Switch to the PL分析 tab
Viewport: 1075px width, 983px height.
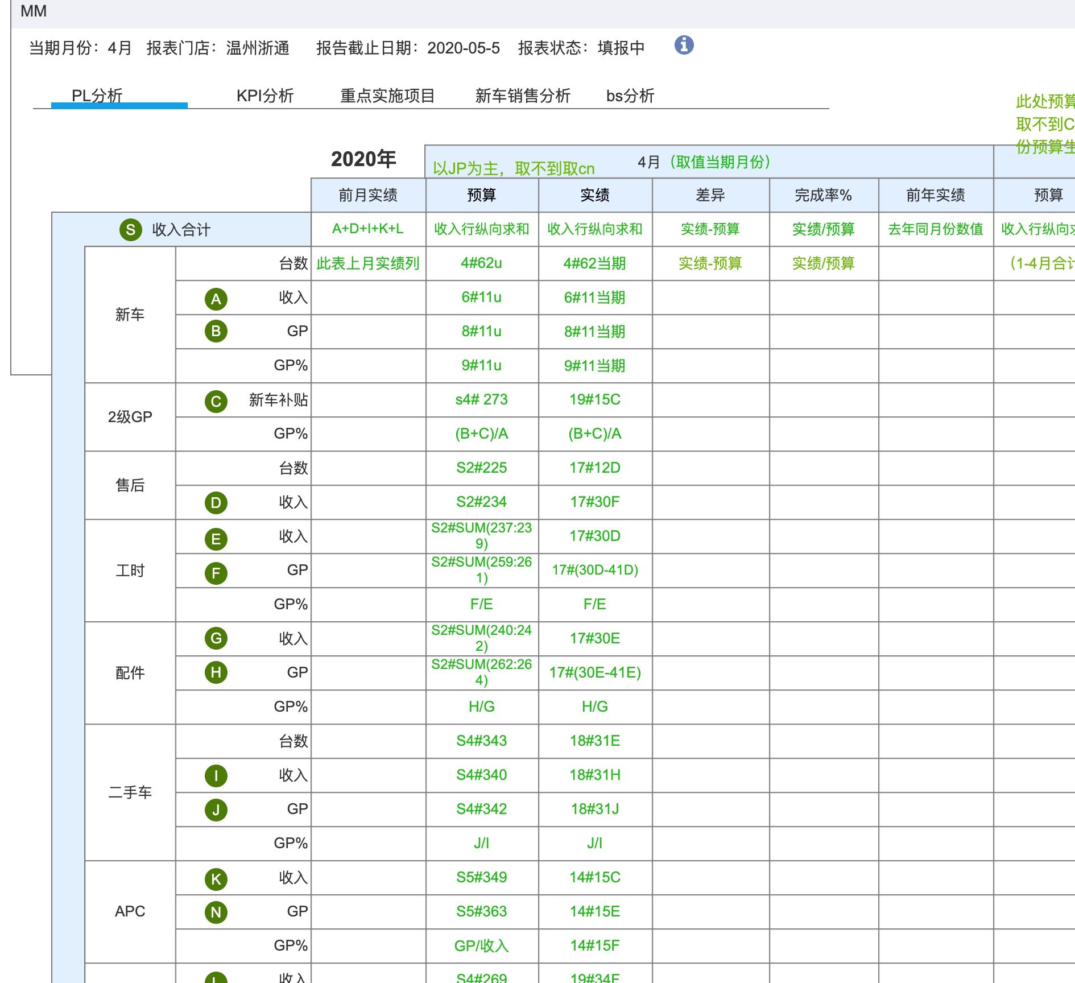[97, 96]
